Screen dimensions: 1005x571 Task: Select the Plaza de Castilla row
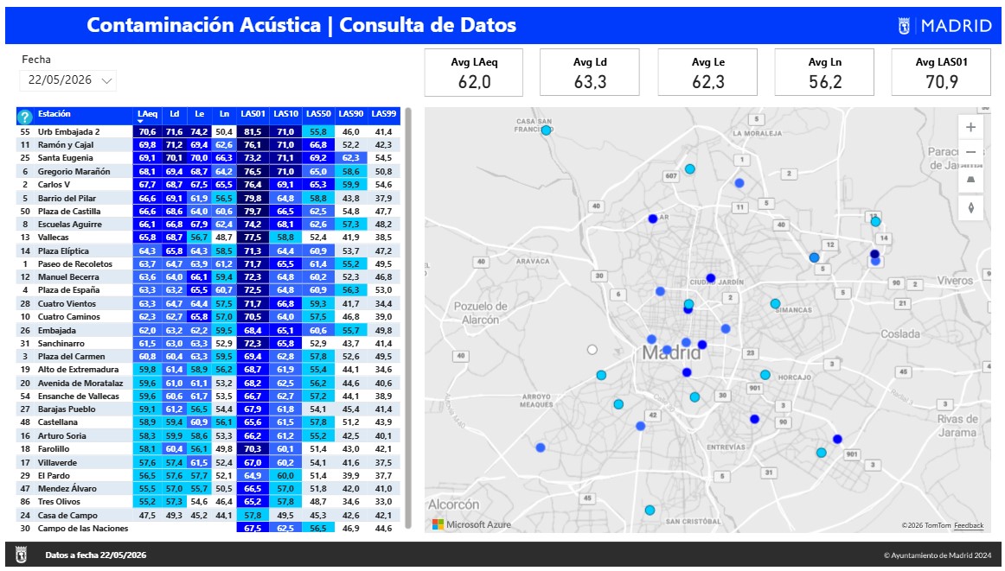[x=208, y=212]
